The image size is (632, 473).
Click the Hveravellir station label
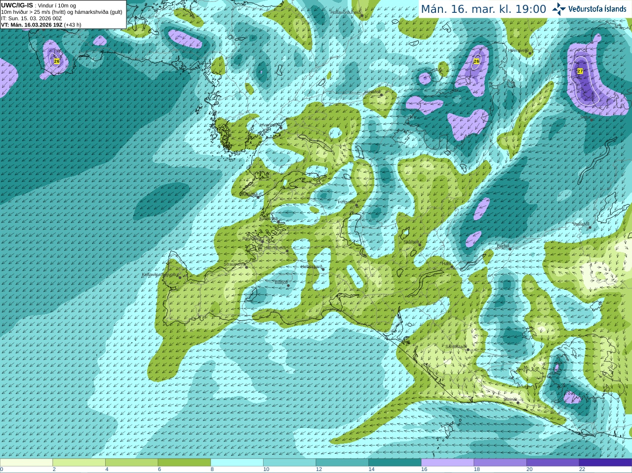[x=518, y=50]
